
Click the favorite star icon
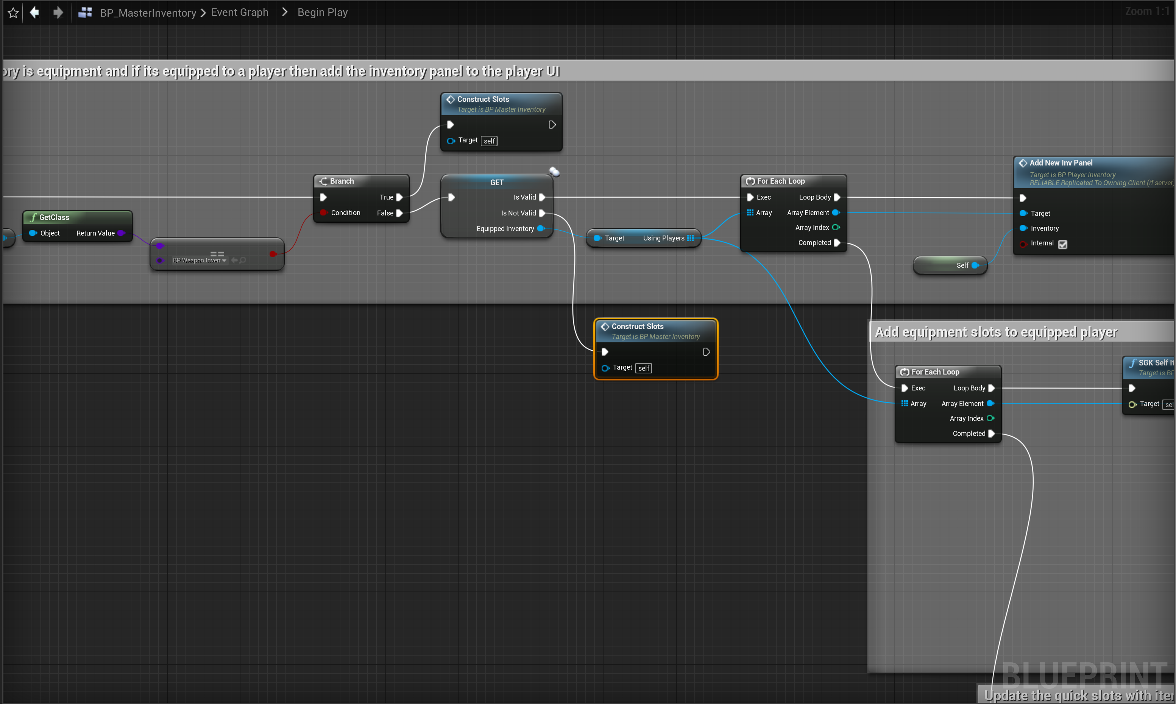coord(13,13)
